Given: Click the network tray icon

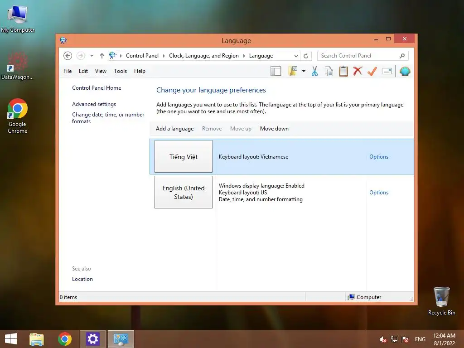Looking at the screenshot, I should point(394,339).
